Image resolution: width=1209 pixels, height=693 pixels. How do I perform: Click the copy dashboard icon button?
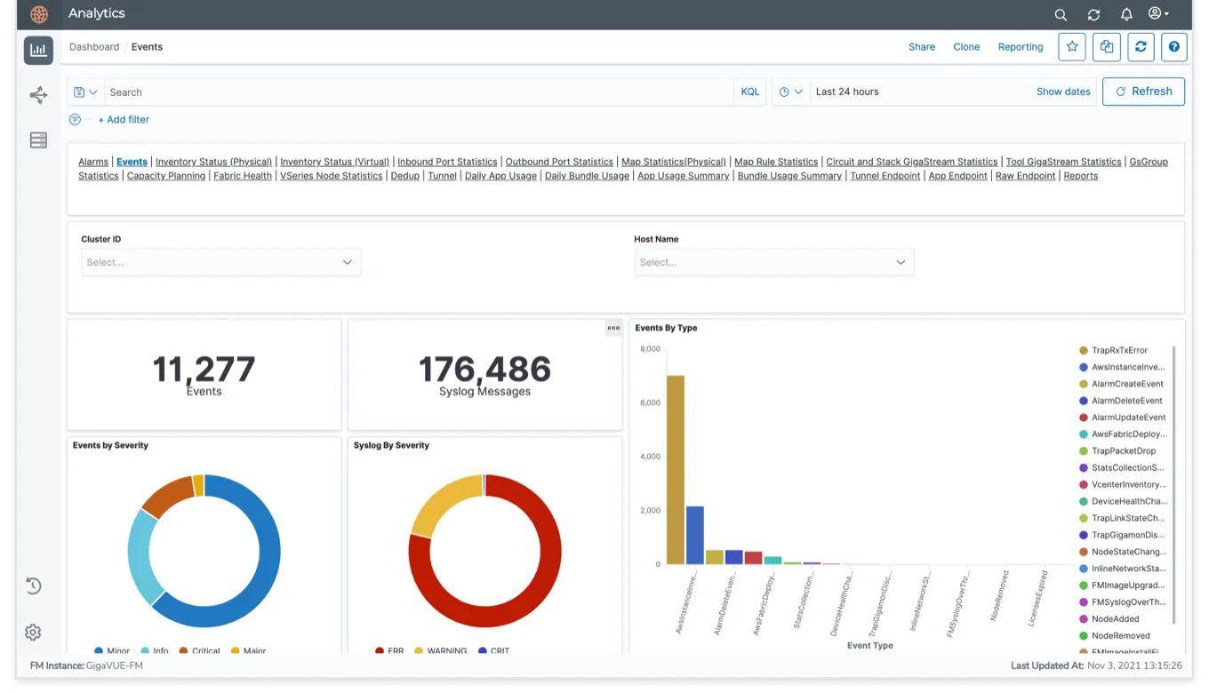coord(1106,47)
